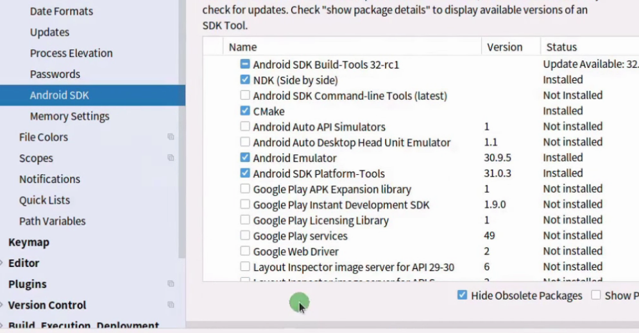Image resolution: width=639 pixels, height=333 pixels.
Task: Sort table by Name column header
Action: 352,47
